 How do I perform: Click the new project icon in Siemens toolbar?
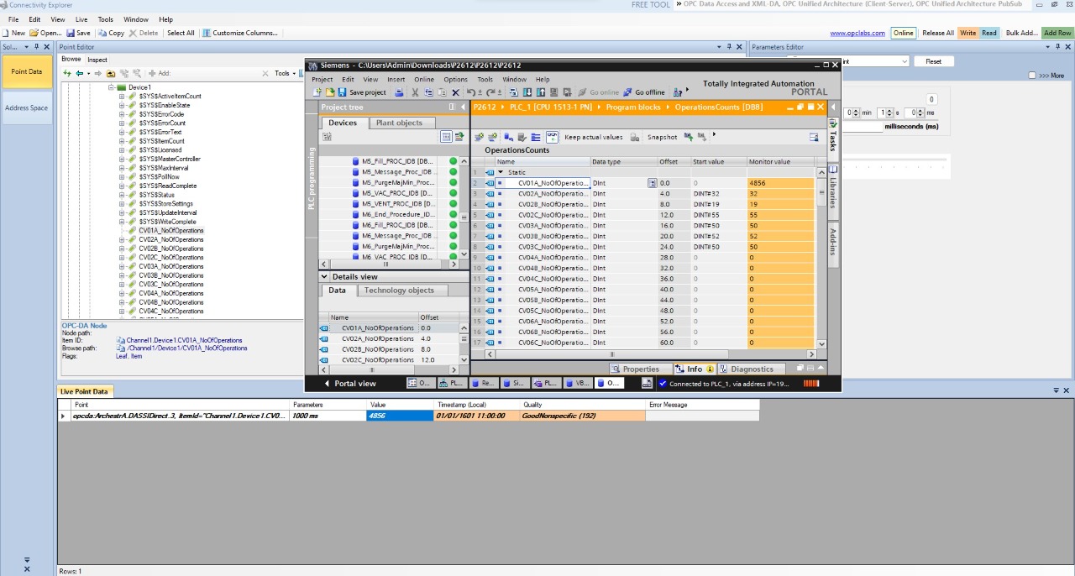coord(317,92)
